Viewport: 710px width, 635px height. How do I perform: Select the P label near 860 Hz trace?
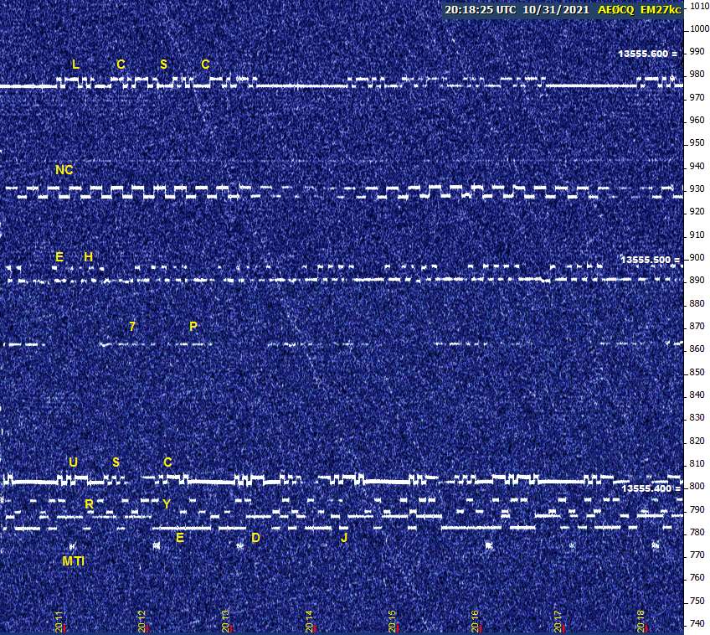coord(193,326)
